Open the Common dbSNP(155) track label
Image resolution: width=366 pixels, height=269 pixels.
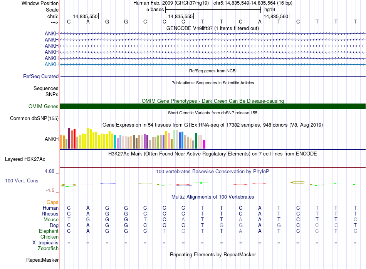click(34, 119)
